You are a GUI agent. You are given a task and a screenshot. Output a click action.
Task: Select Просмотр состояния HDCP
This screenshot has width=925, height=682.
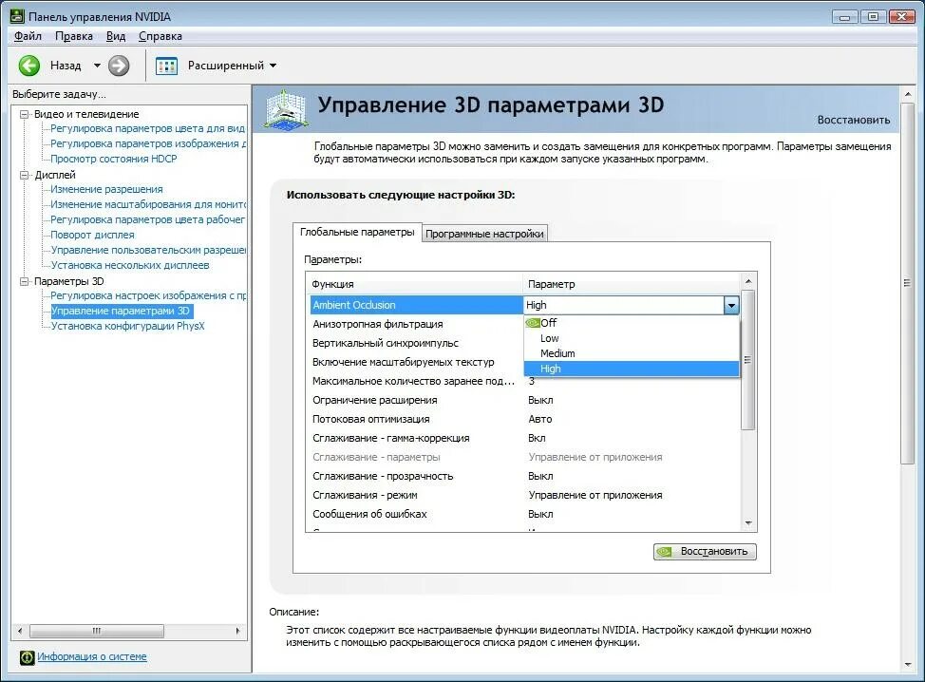point(113,159)
